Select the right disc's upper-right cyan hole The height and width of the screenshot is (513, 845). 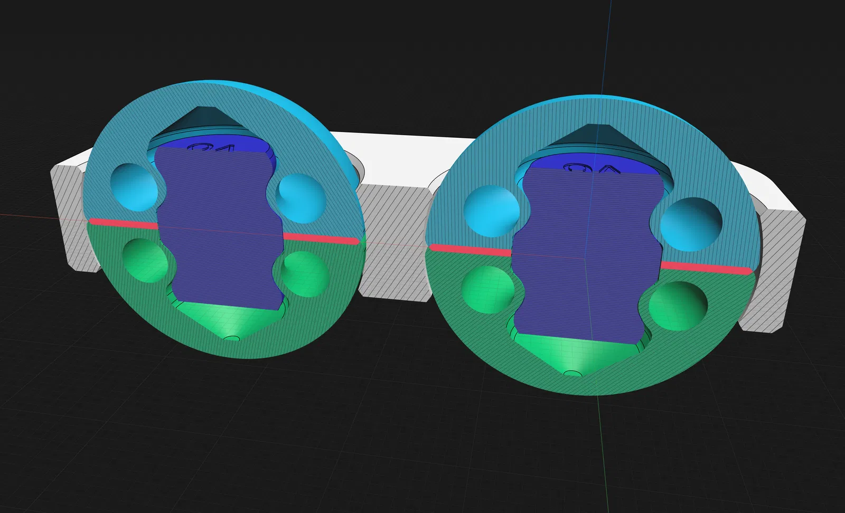(691, 224)
